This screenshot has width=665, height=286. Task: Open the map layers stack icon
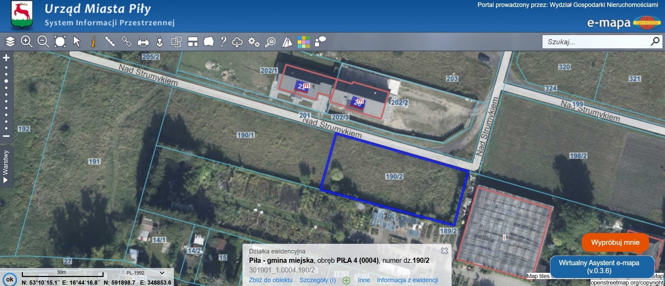(x=10, y=42)
